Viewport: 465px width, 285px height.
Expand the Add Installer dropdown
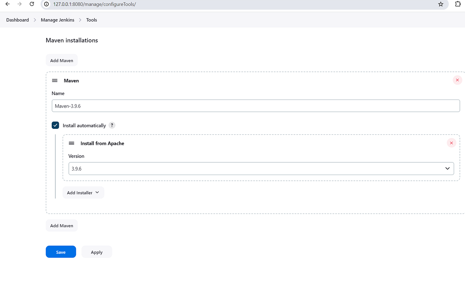pos(83,192)
